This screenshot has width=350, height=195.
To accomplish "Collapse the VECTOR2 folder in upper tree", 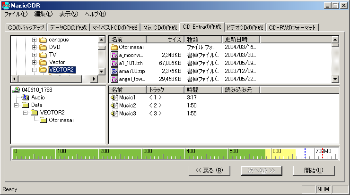I will pos(34,70).
